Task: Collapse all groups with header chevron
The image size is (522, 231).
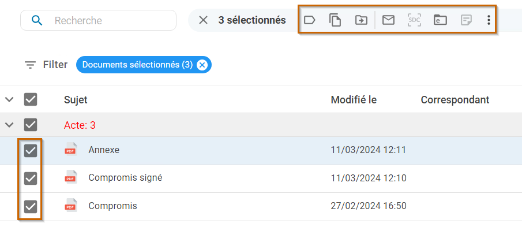Action: coord(10,99)
